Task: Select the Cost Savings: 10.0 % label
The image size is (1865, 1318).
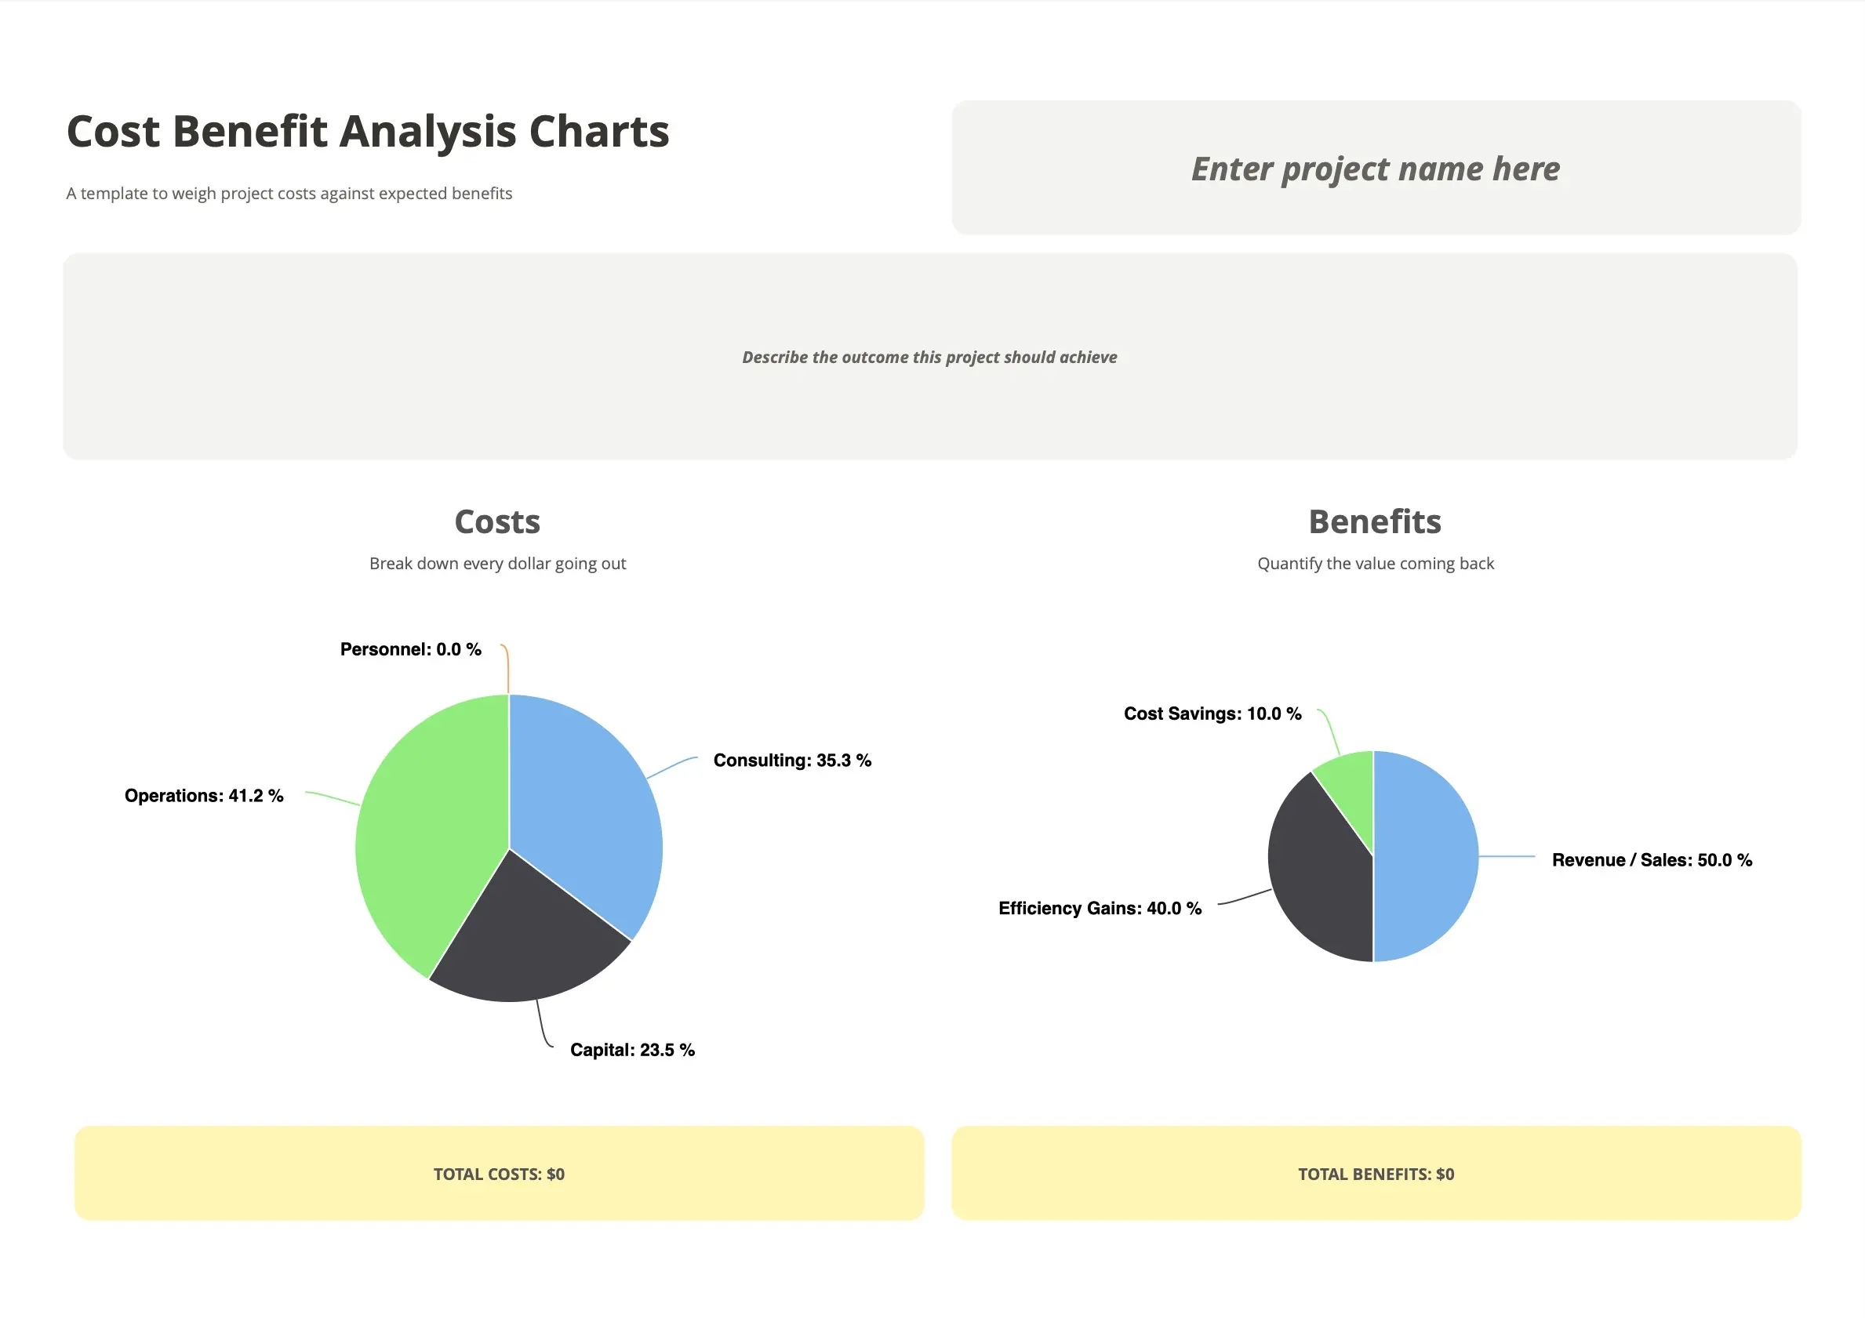Action: (x=1212, y=713)
